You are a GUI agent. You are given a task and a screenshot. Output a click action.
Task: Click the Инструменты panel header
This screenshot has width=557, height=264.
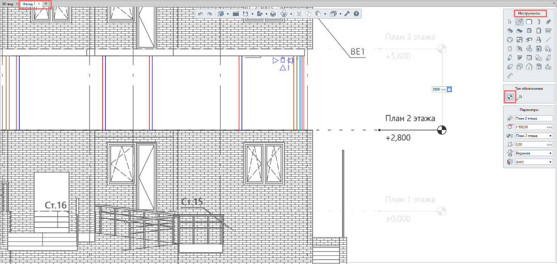529,13
